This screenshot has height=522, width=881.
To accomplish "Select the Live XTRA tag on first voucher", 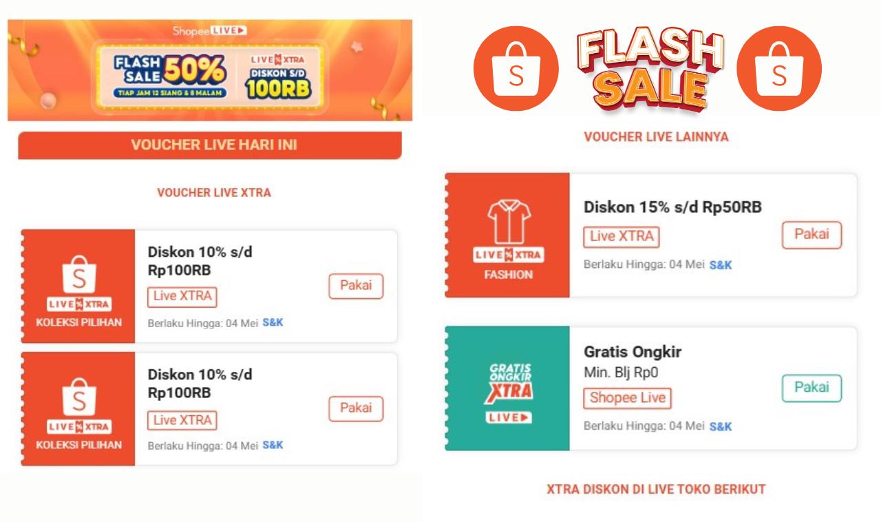I will tap(182, 297).
